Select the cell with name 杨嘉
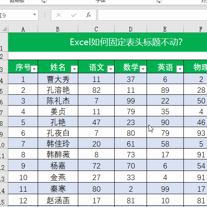207x207 pixels. (58, 165)
